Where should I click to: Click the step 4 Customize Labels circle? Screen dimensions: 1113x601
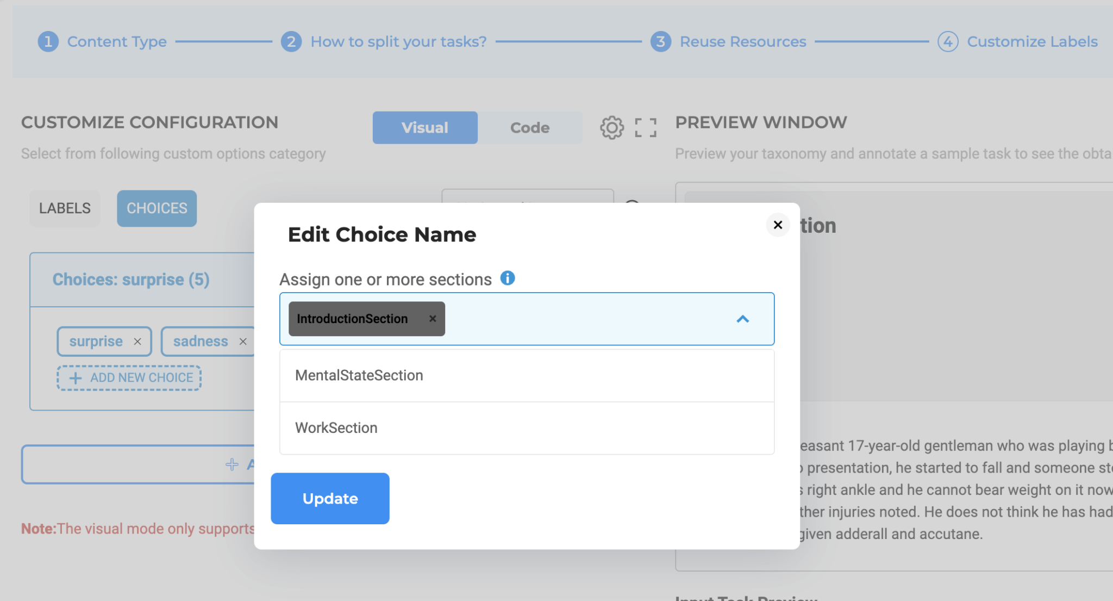pos(947,41)
